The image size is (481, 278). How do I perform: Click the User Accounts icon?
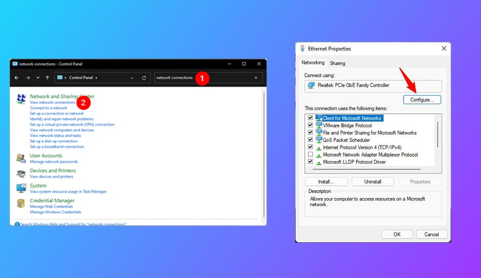(21, 158)
